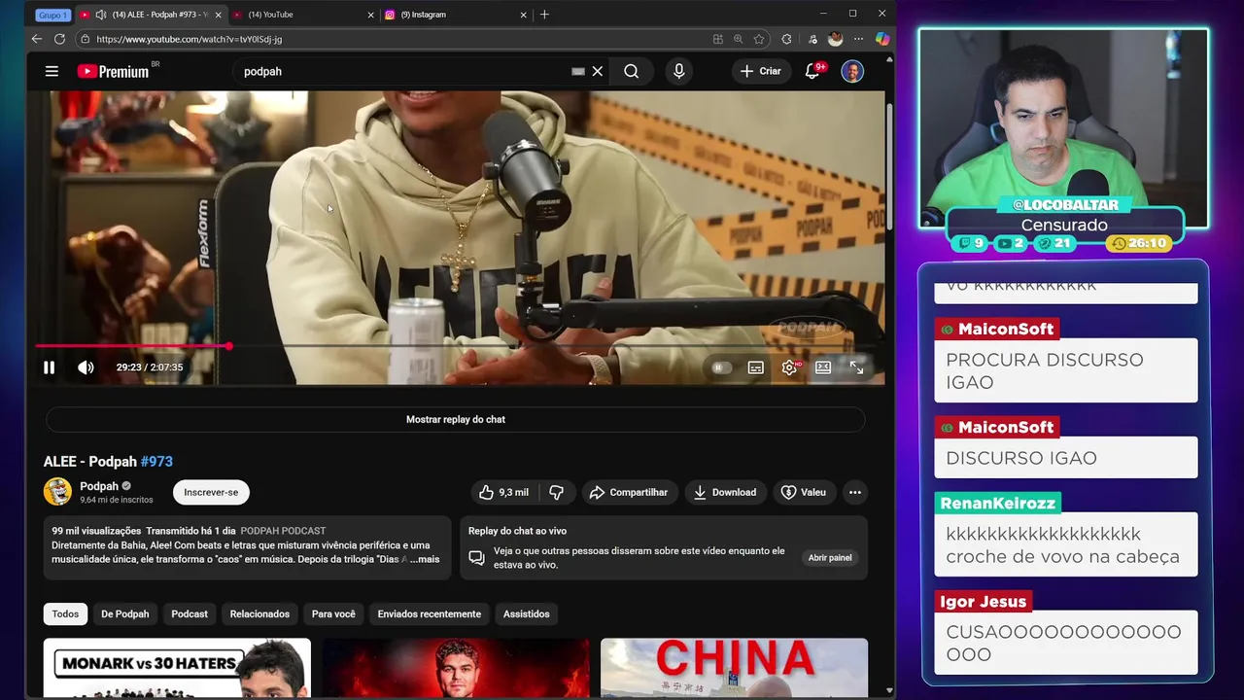
Task: Enter fullscreen mode
Action: [856, 367]
